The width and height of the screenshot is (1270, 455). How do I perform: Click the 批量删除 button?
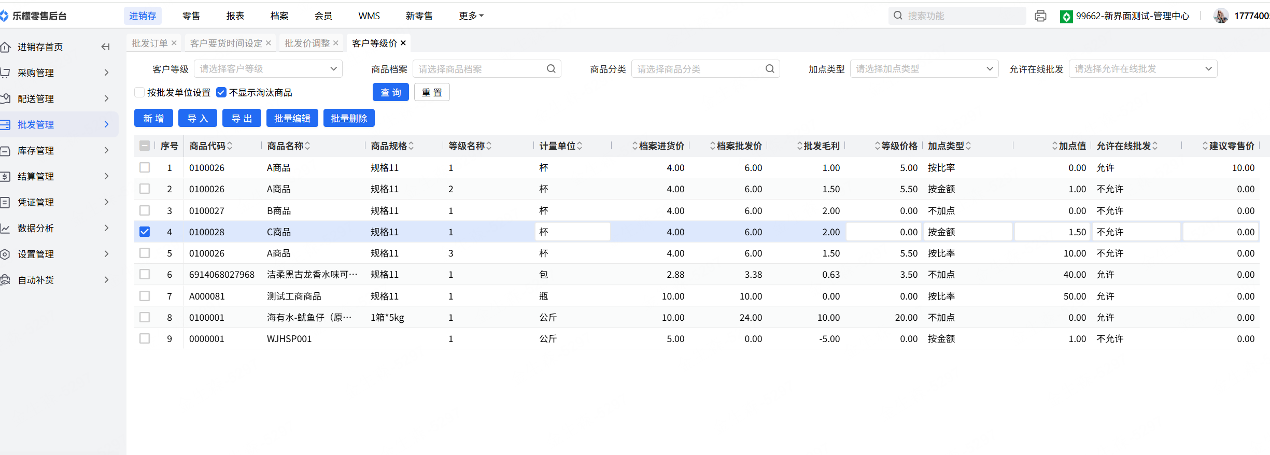349,119
